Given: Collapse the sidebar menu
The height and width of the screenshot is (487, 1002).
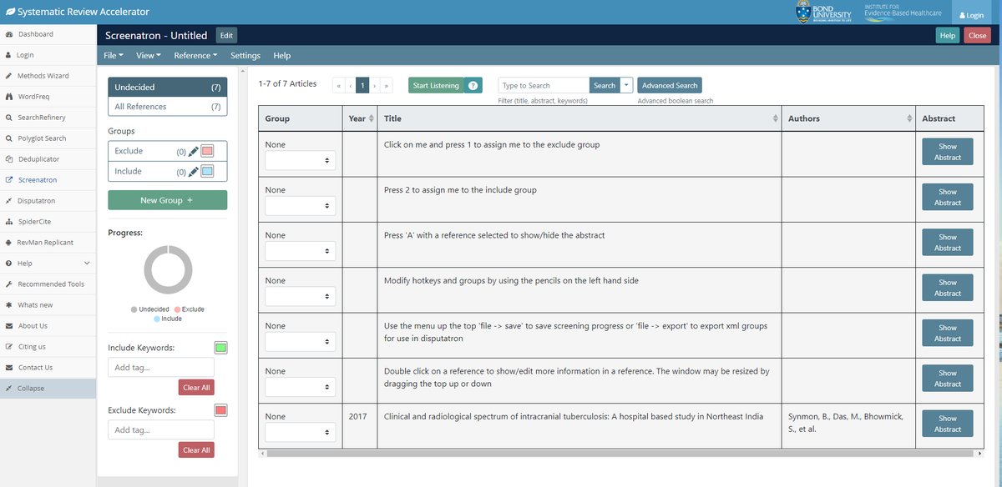Looking at the screenshot, I should 48,389.
